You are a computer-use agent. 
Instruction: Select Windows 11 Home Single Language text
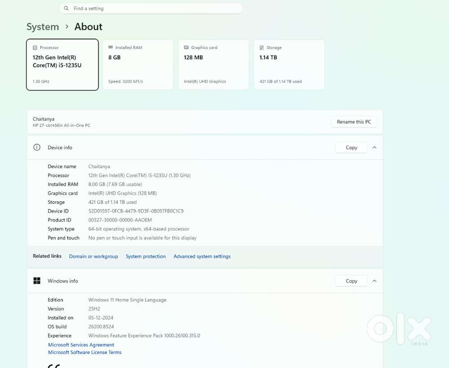[127, 300]
